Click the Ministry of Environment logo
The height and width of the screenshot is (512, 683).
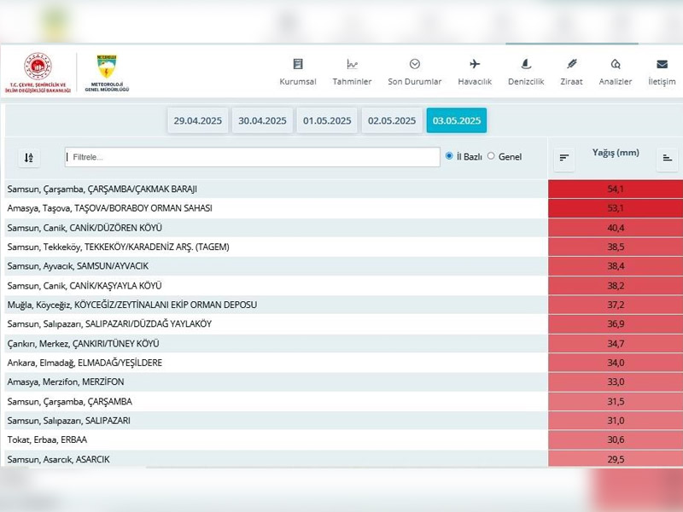[x=38, y=73]
